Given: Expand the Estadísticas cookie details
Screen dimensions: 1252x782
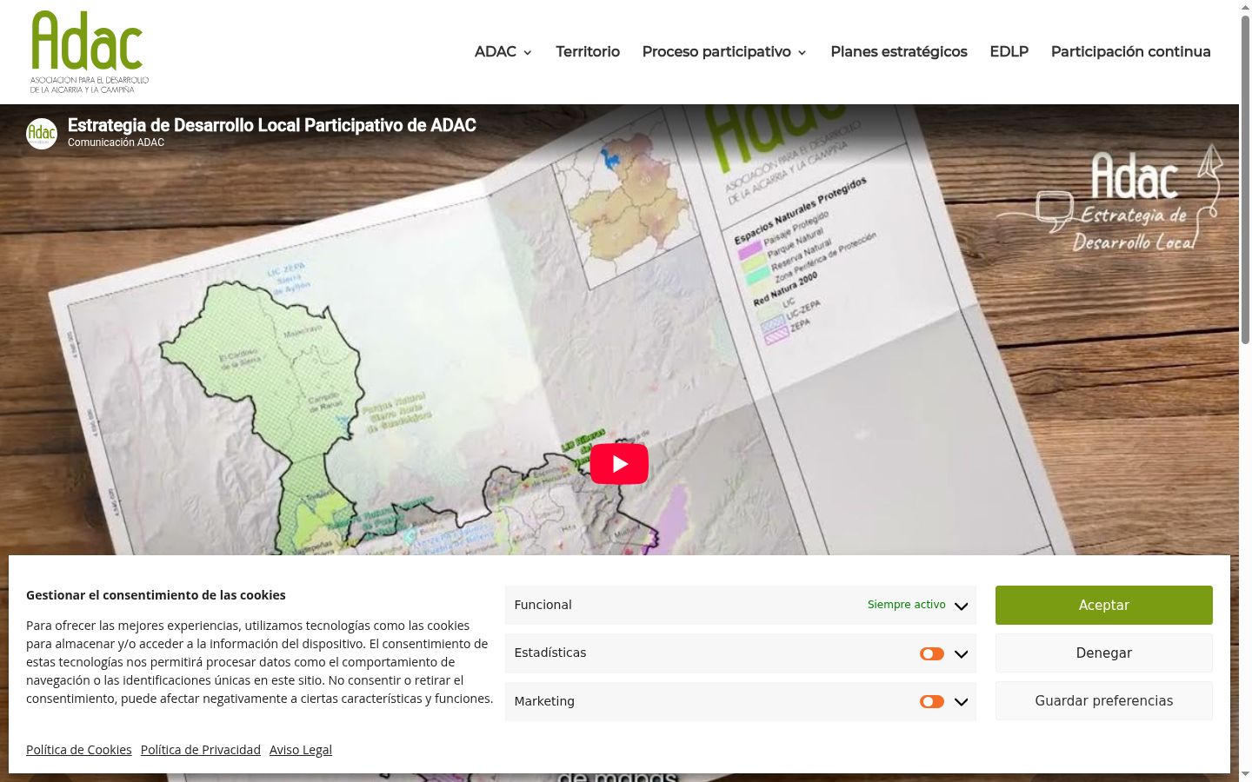Looking at the screenshot, I should [x=961, y=653].
